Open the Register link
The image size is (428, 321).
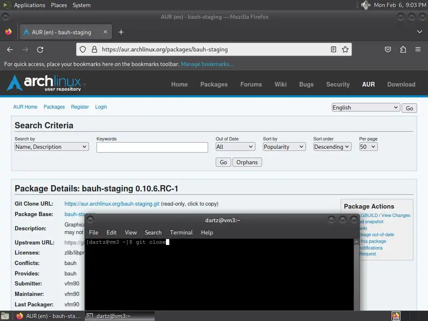click(80, 107)
